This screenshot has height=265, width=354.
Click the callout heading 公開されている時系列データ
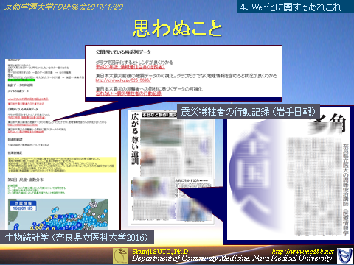pyautogui.click(x=123, y=52)
